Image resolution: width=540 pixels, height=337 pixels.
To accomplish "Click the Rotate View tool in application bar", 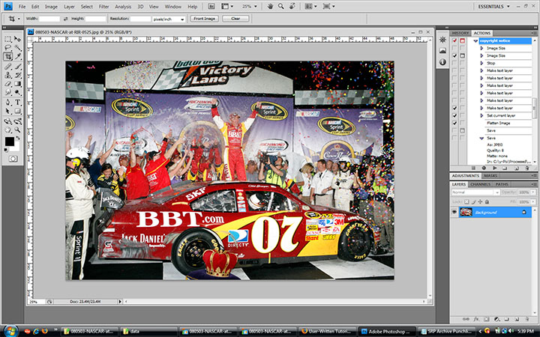I will pyautogui.click(x=292, y=6).
